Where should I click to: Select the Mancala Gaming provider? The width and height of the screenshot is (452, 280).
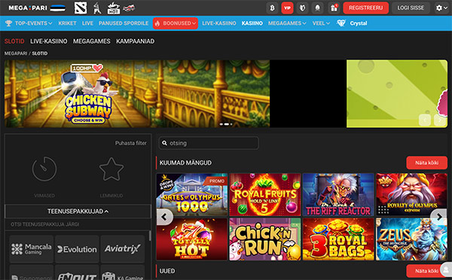[32, 249]
